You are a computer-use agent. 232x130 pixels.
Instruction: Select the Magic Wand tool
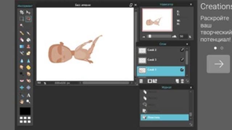tap(22, 26)
